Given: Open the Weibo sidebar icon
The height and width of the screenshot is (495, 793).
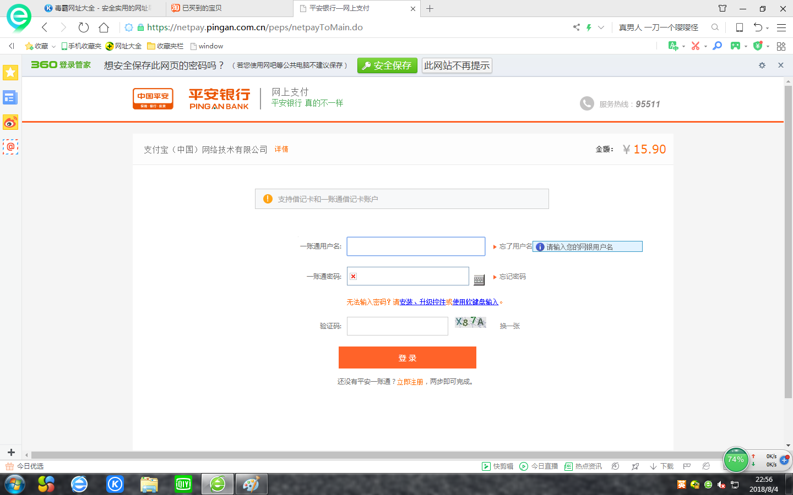Looking at the screenshot, I should [10, 122].
